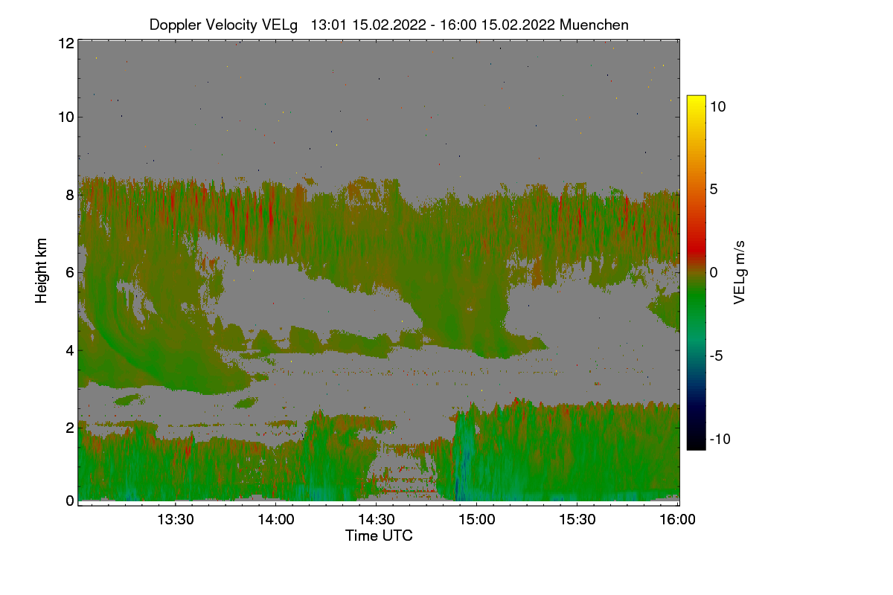This screenshot has width=893, height=595.
Task: Click the velocity color scale bar
Action: tap(696, 272)
